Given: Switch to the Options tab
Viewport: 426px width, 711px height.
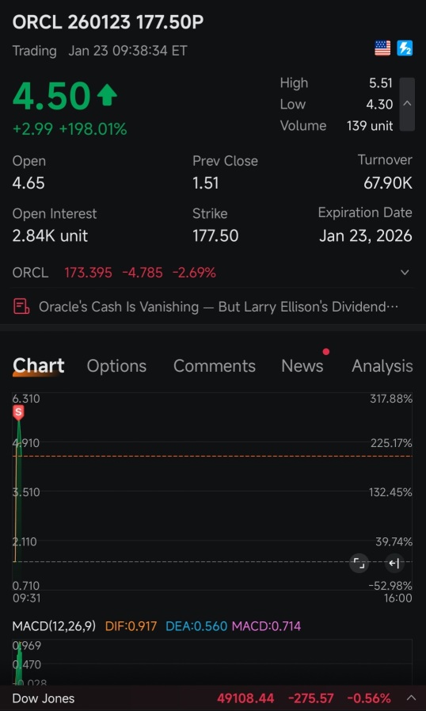Looking at the screenshot, I should 116,366.
